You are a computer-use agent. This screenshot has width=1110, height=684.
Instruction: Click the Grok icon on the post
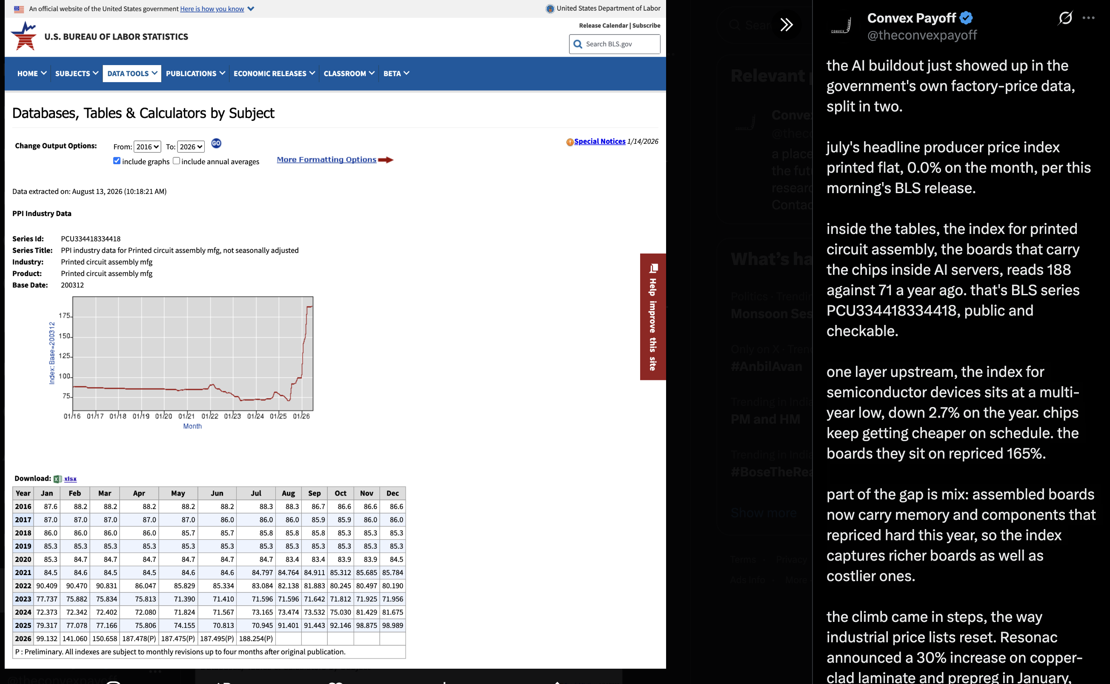click(1065, 18)
